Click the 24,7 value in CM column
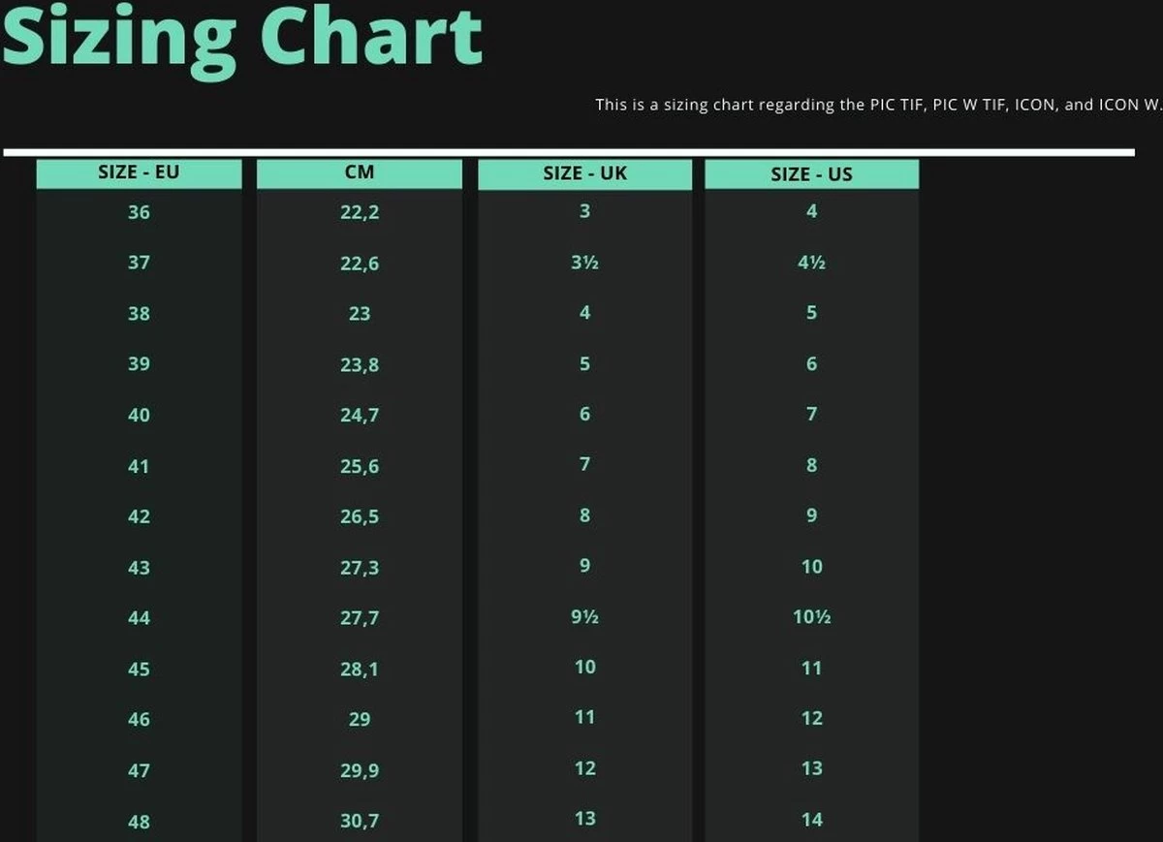This screenshot has height=842, width=1163. pyautogui.click(x=359, y=415)
